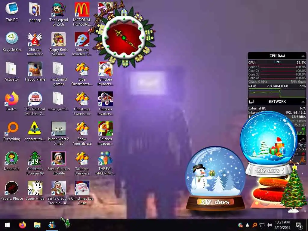Collapse the CPU-RAM widget section

pyautogui.click(x=303, y=56)
